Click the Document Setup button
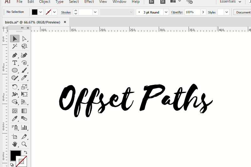Viewport: 251px width, 167px height. (x=242, y=12)
